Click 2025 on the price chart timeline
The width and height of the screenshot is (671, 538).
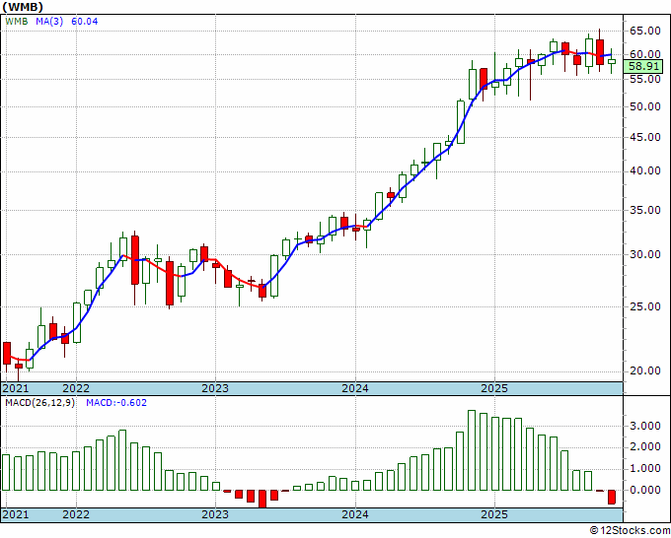tap(494, 388)
